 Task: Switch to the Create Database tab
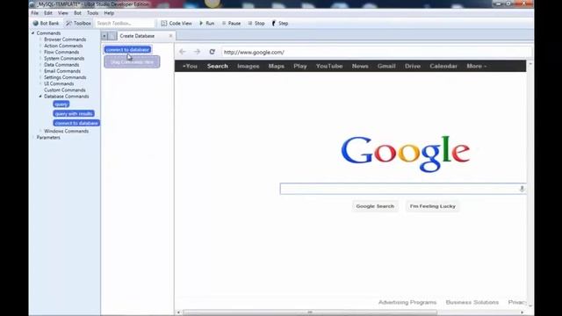tap(137, 36)
